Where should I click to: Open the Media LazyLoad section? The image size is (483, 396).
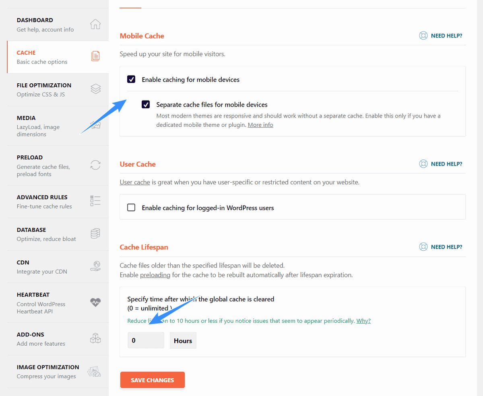coord(58,126)
